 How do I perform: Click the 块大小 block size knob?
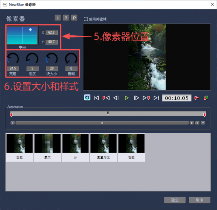coord(51,59)
